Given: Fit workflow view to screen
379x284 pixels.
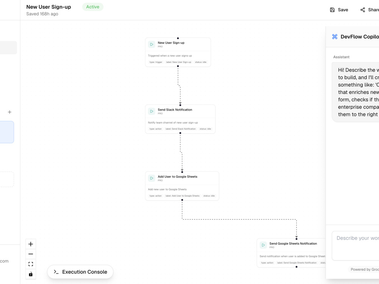Looking at the screenshot, I should 31,264.
